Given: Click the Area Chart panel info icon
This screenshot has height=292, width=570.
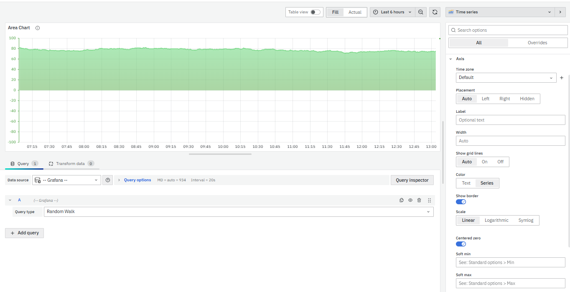Looking at the screenshot, I should point(38,28).
